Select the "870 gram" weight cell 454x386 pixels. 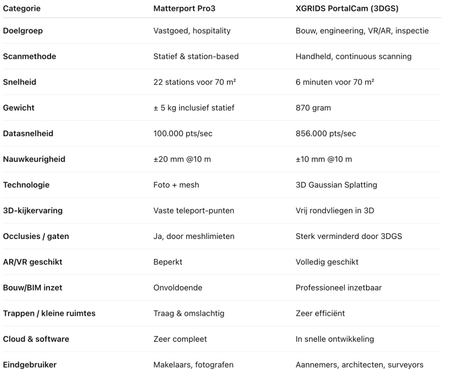(x=313, y=108)
